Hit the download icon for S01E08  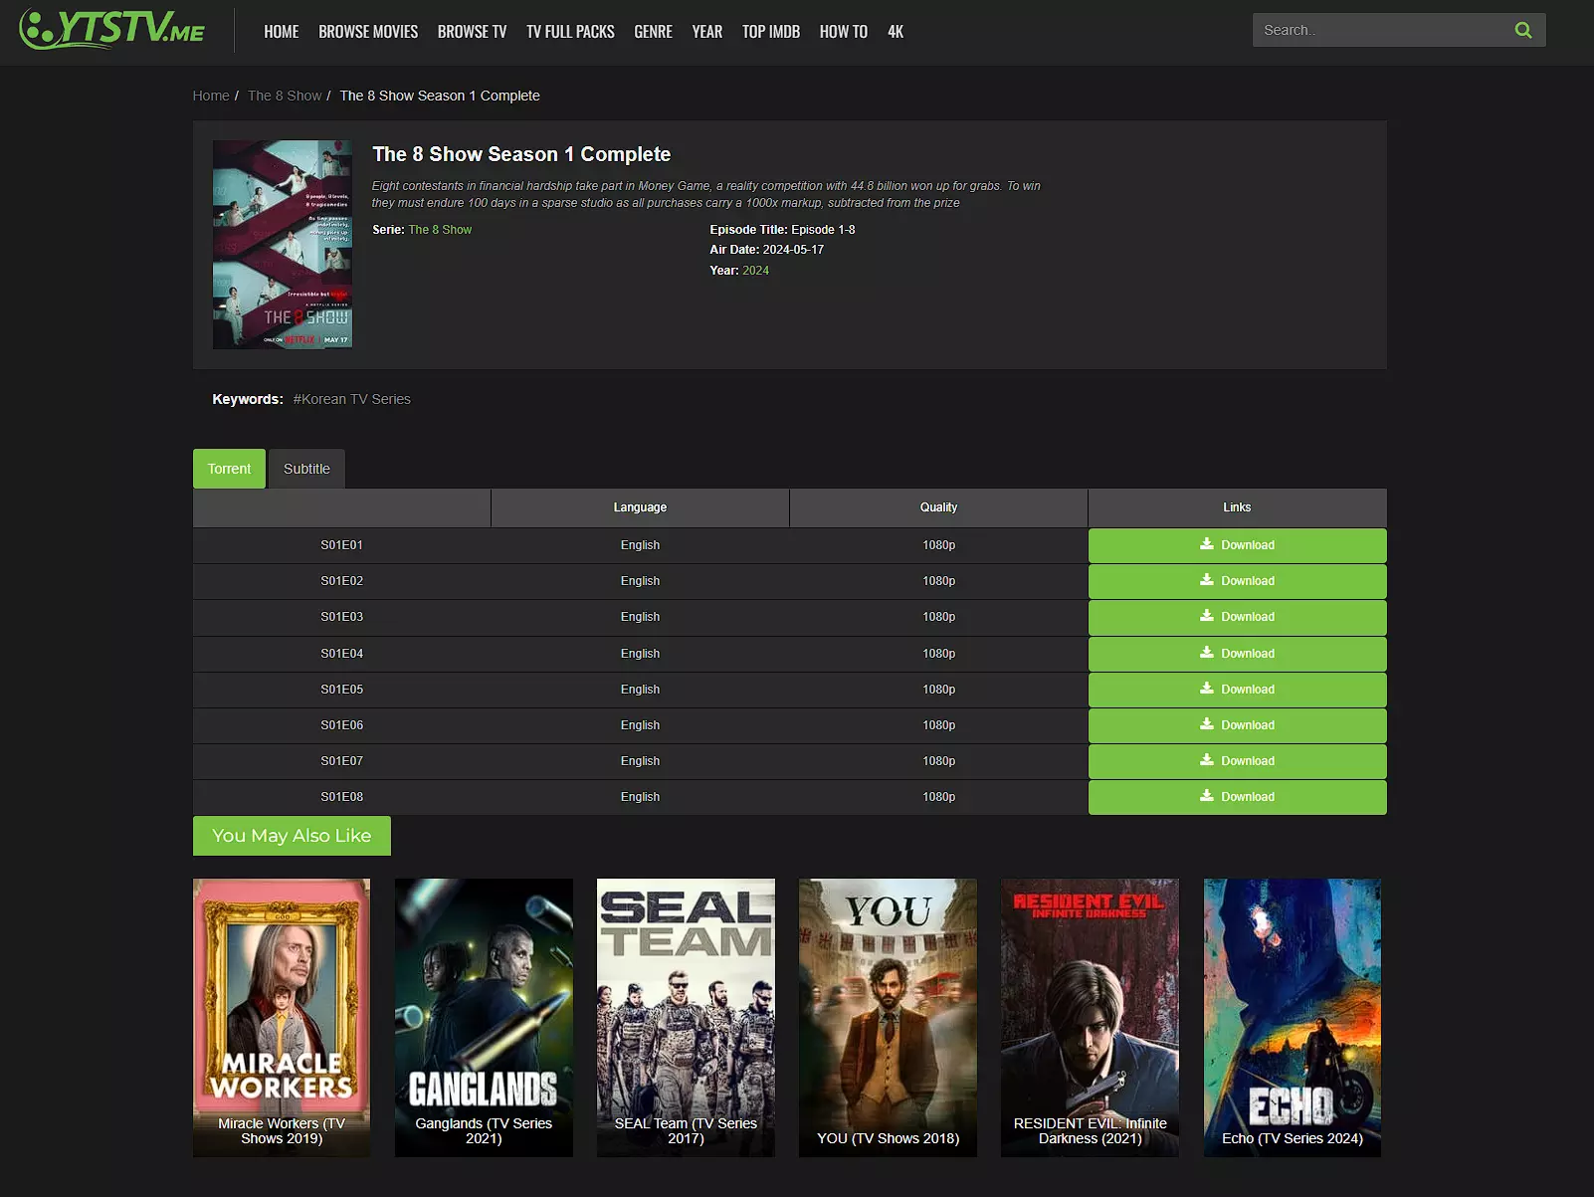pyautogui.click(x=1206, y=796)
